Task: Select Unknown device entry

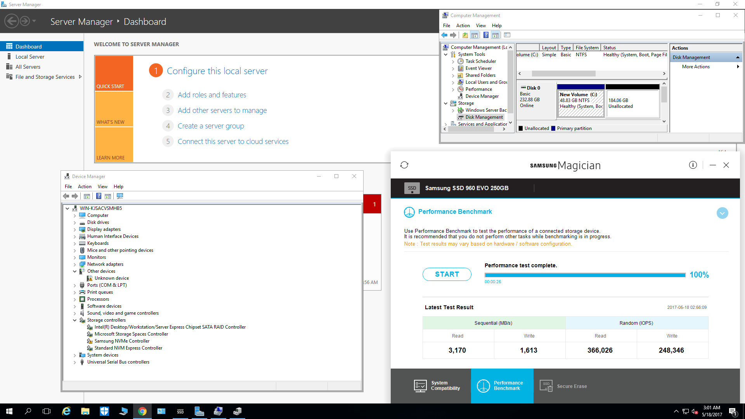Action: [x=111, y=278]
